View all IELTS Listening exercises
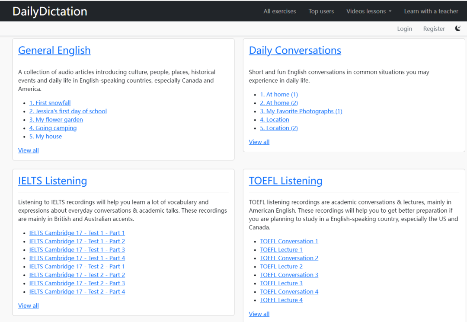Viewport: 467px width, 322px height. click(28, 306)
